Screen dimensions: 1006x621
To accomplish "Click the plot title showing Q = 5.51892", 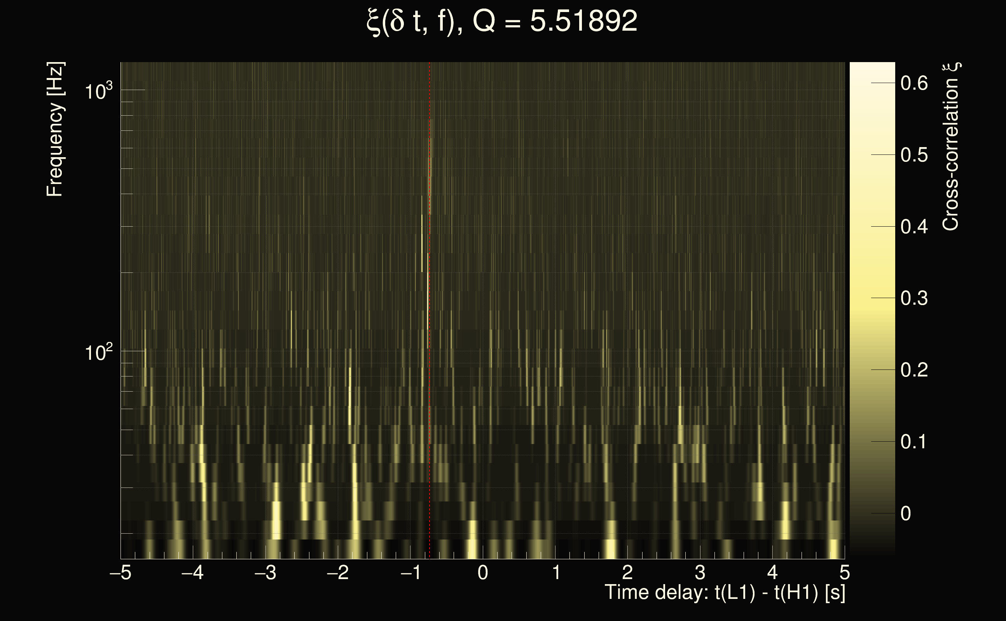I will [501, 21].
